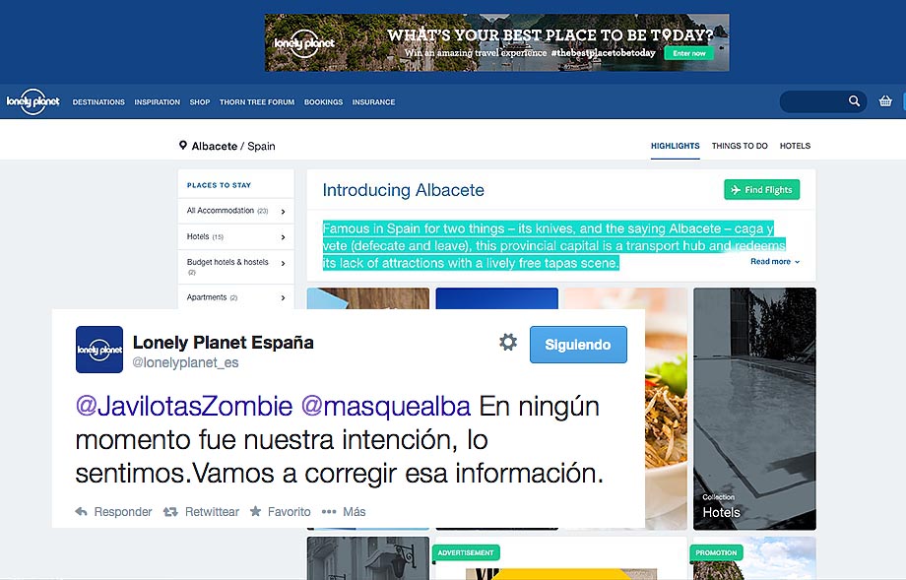The height and width of the screenshot is (580, 906).
Task: Click the Responder reply arrow icon
Action: 82,511
